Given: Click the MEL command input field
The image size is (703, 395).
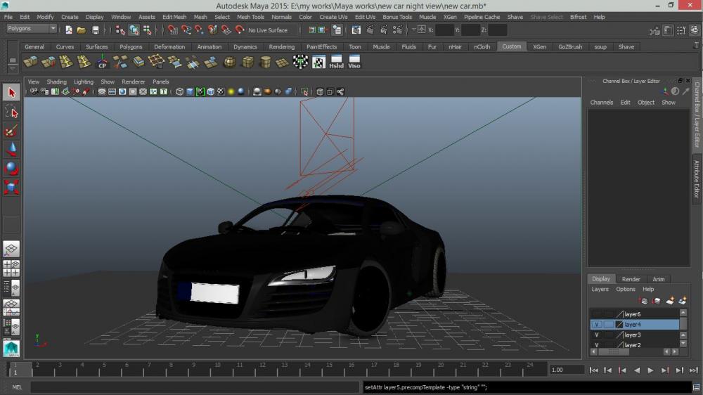Looking at the screenshot, I should click(x=195, y=387).
